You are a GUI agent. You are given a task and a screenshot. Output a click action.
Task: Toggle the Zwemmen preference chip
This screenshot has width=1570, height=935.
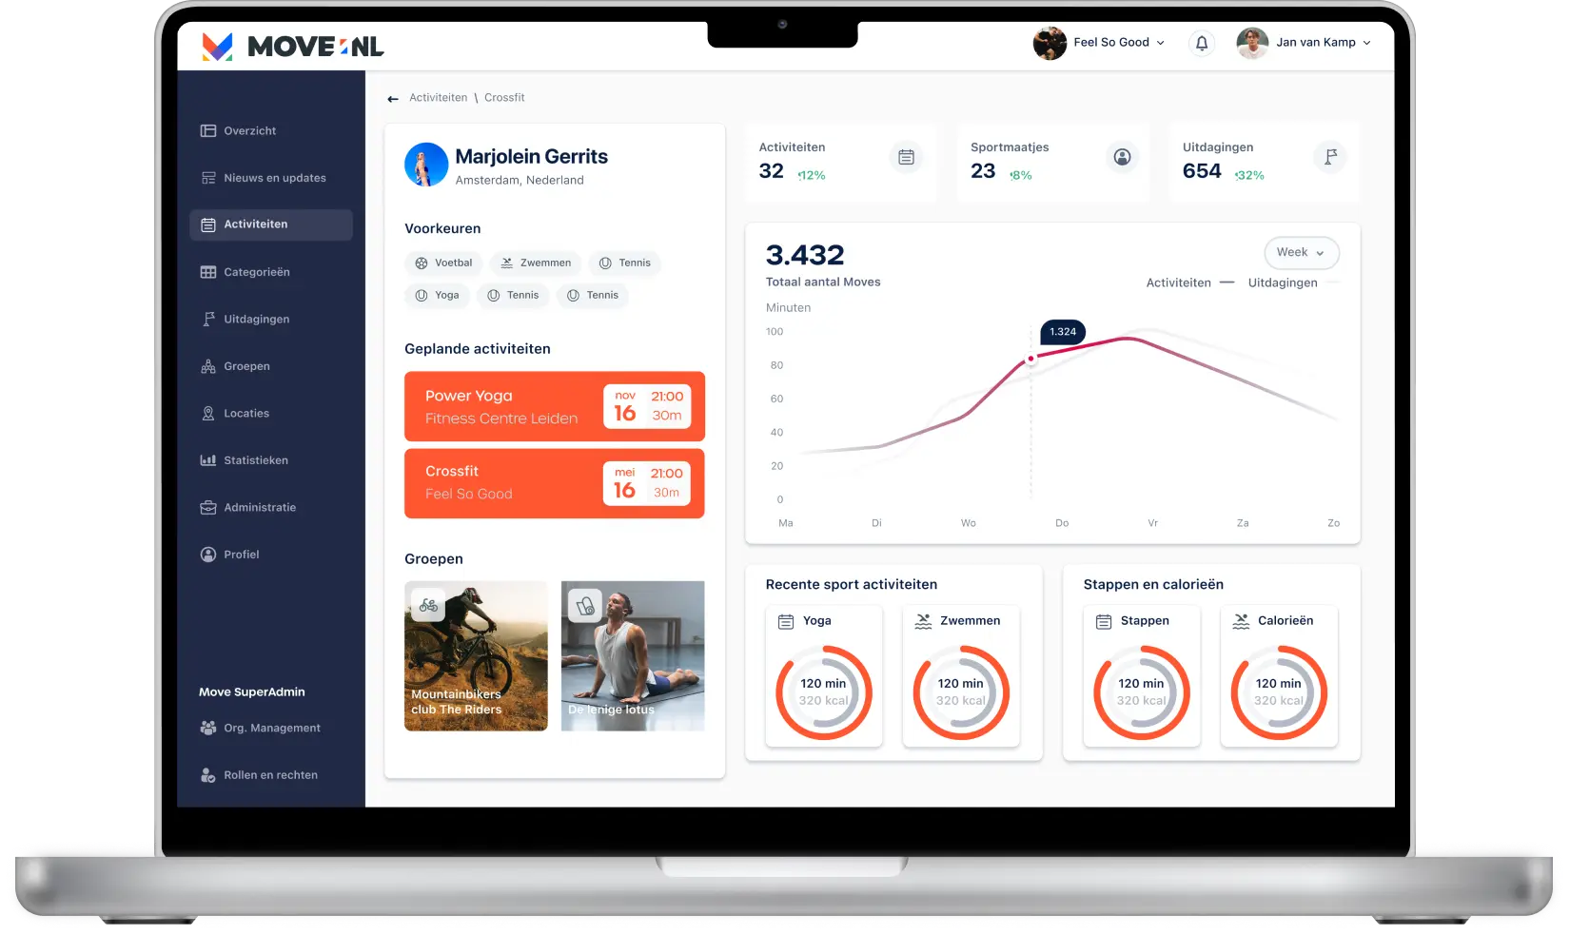(536, 263)
